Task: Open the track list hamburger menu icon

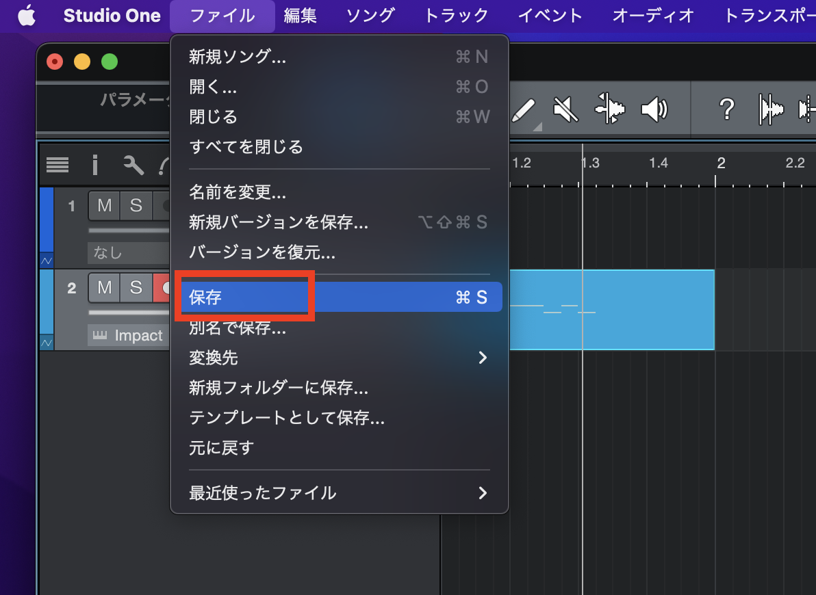Action: click(x=58, y=164)
